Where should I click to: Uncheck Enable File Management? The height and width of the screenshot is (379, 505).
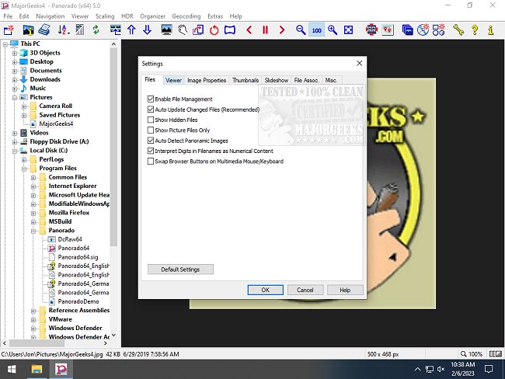tap(151, 99)
